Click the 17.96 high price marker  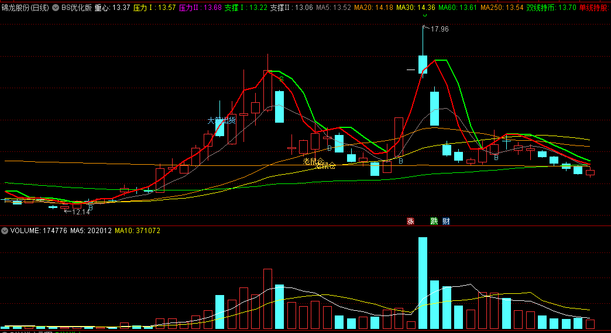point(439,29)
